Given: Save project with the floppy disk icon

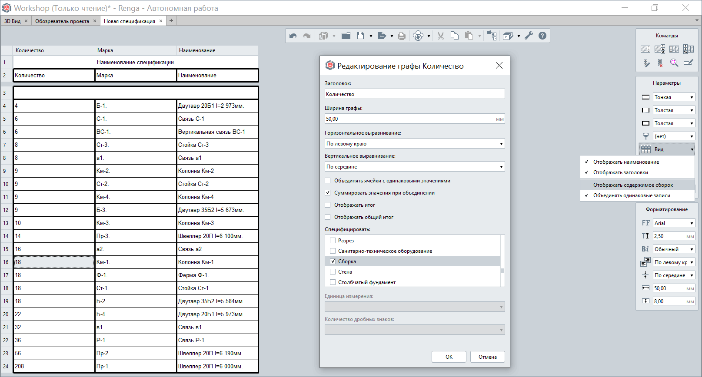Looking at the screenshot, I should [x=360, y=36].
